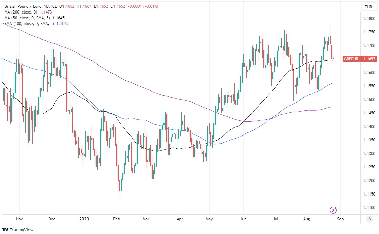The width and height of the screenshot is (379, 234).
Task: Click the Sep label on time axis
Action: click(x=340, y=219)
